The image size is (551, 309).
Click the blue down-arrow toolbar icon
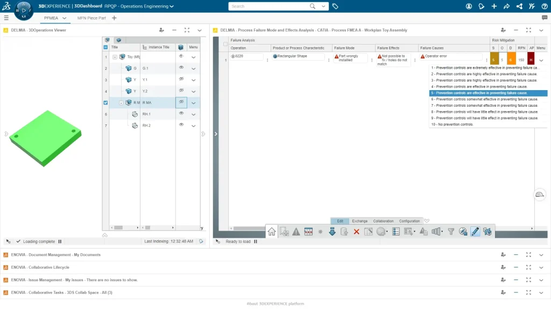coord(332,232)
